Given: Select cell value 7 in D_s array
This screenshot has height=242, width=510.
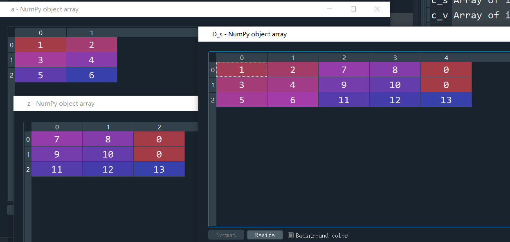Looking at the screenshot, I should 344,70.
